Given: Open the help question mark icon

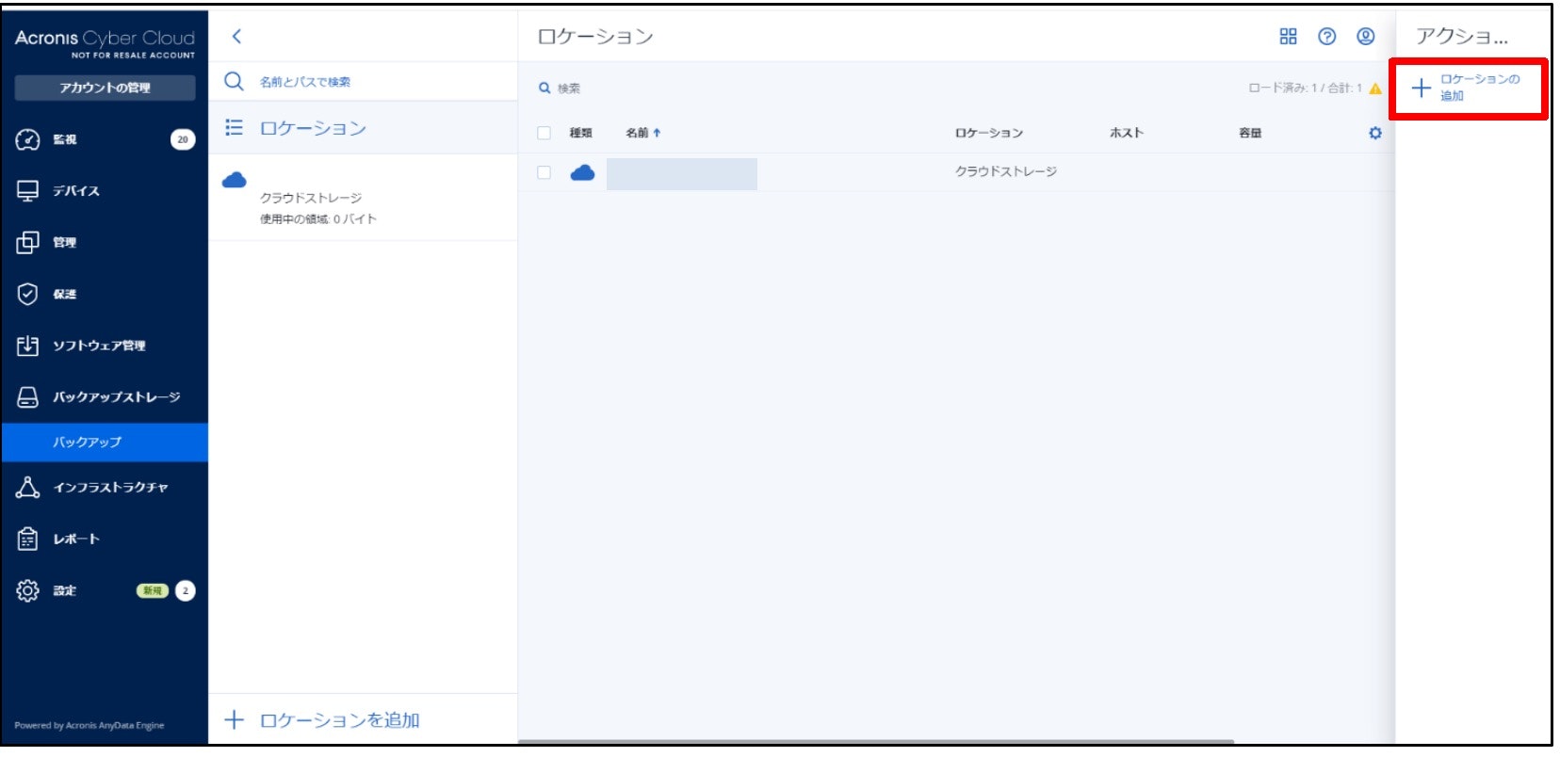Looking at the screenshot, I should [1327, 37].
